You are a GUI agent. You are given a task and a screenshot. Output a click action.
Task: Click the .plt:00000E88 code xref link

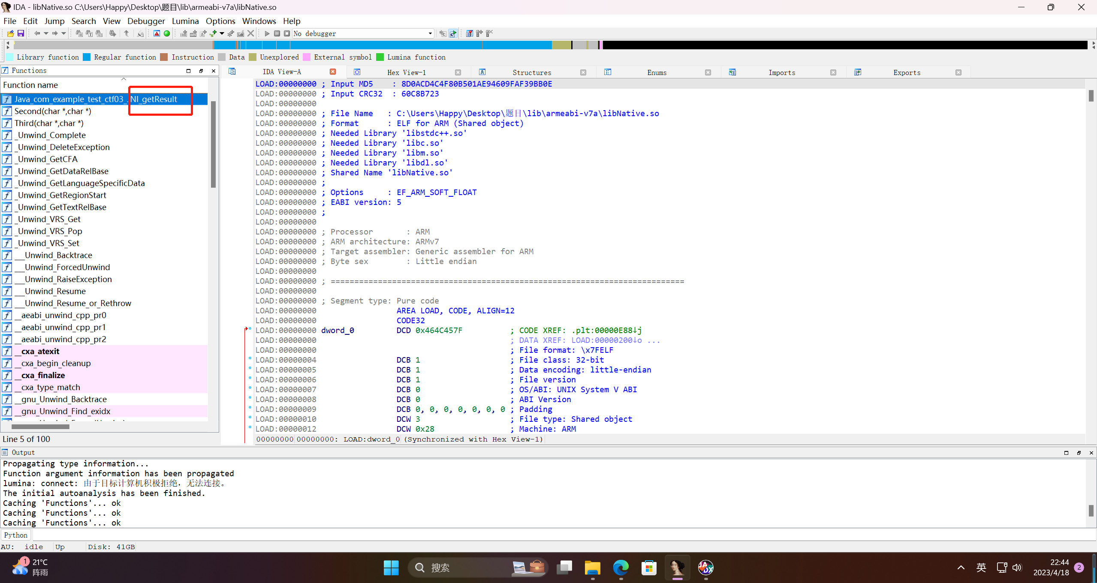pos(606,331)
